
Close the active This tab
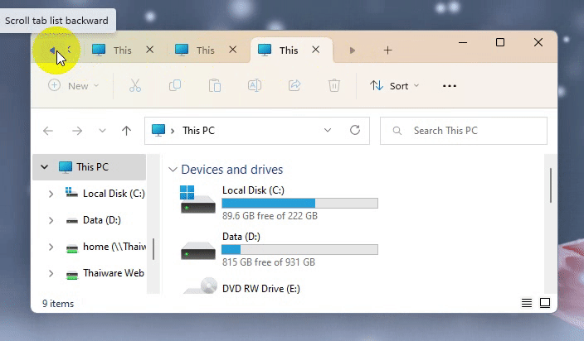(316, 50)
